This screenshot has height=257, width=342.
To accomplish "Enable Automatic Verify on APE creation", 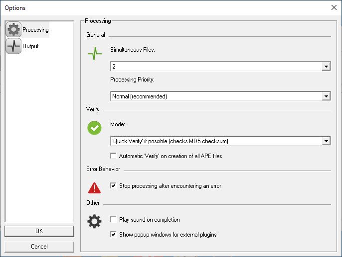I will [113, 156].
